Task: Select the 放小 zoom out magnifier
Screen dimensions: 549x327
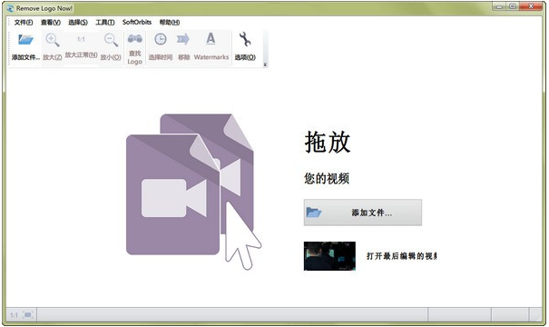Action: pos(111,40)
